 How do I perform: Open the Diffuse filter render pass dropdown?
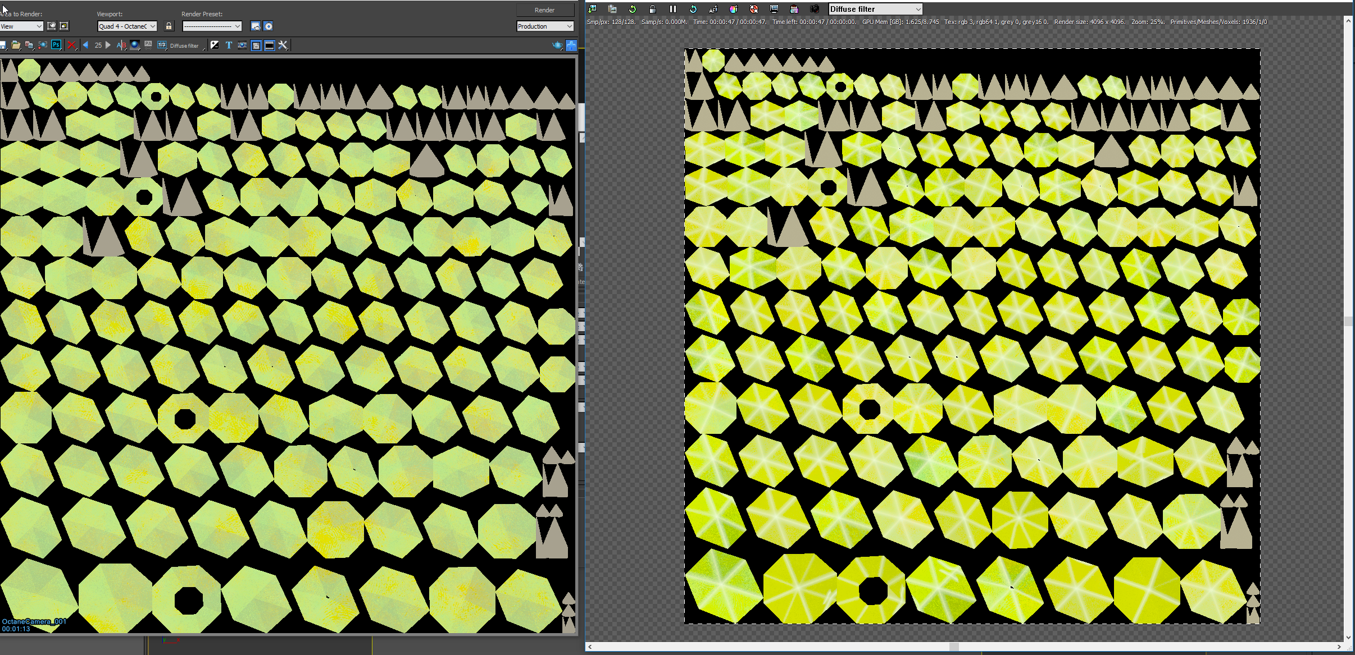(875, 9)
